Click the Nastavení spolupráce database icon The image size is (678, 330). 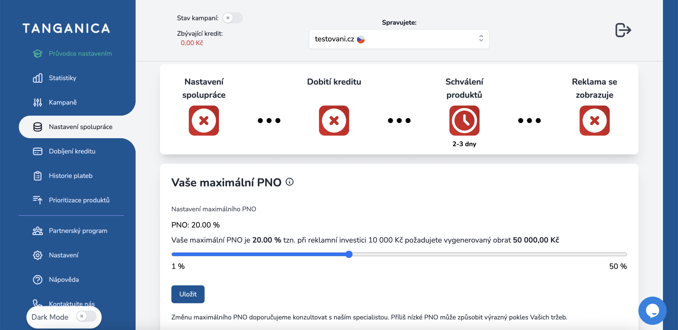coord(37,127)
